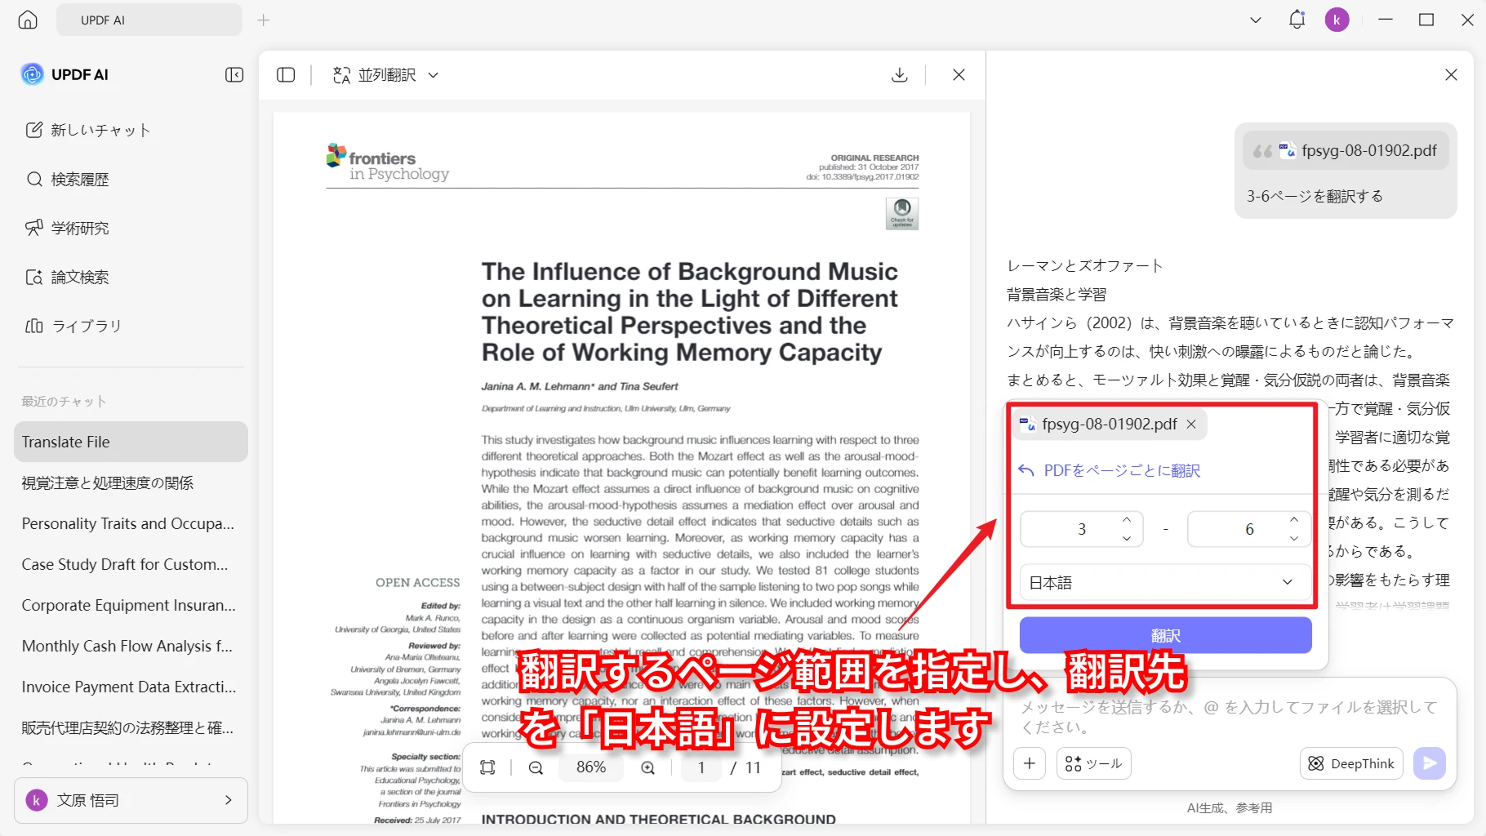Click the UPDF AI logo
This screenshot has width=1486, height=836.
click(65, 74)
